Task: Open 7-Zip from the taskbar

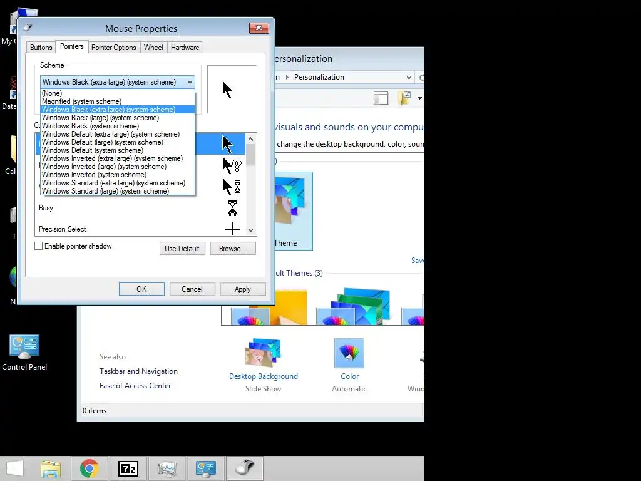Action: (128, 468)
